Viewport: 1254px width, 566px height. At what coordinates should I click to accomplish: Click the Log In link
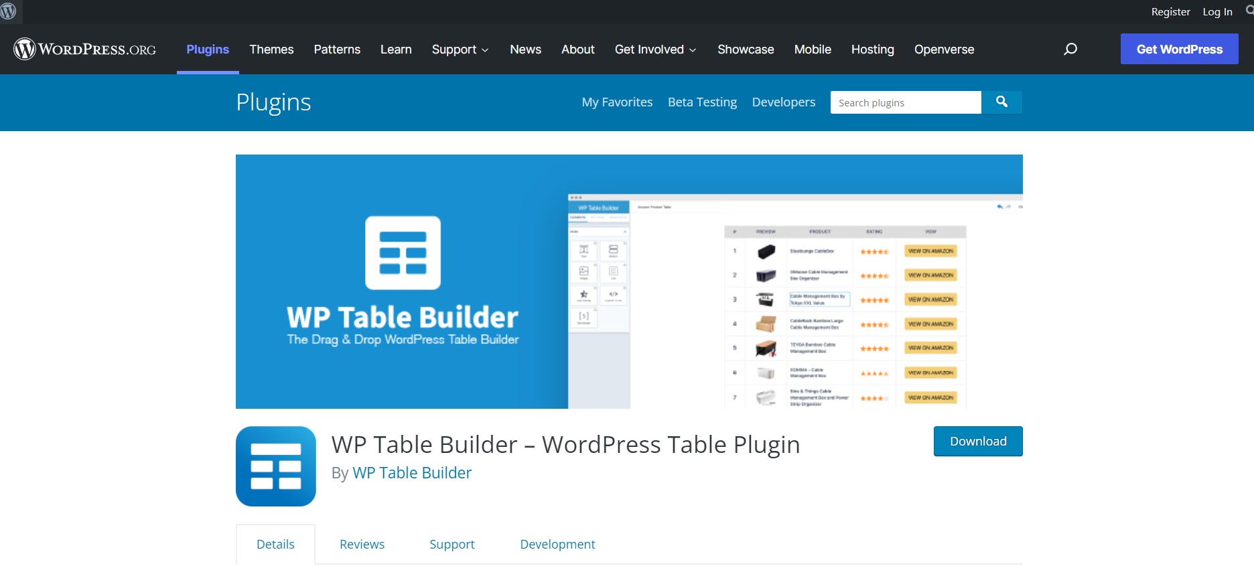pyautogui.click(x=1217, y=12)
